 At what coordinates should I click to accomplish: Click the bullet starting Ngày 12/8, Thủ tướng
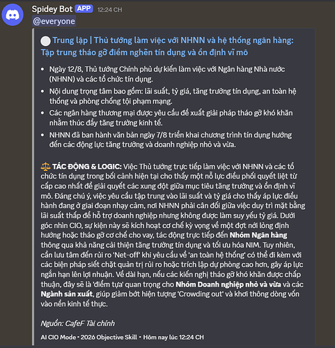(167, 74)
